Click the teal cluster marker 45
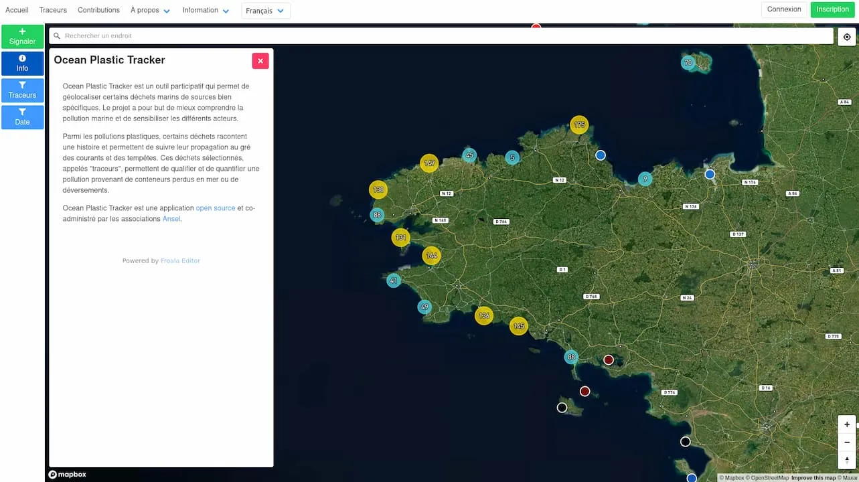The width and height of the screenshot is (859, 482). click(469, 155)
